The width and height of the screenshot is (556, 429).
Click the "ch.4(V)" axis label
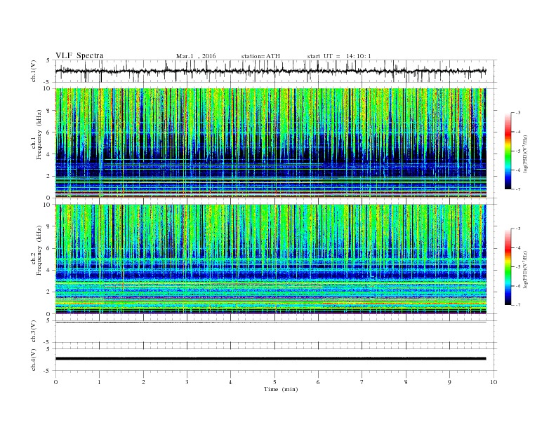click(34, 360)
